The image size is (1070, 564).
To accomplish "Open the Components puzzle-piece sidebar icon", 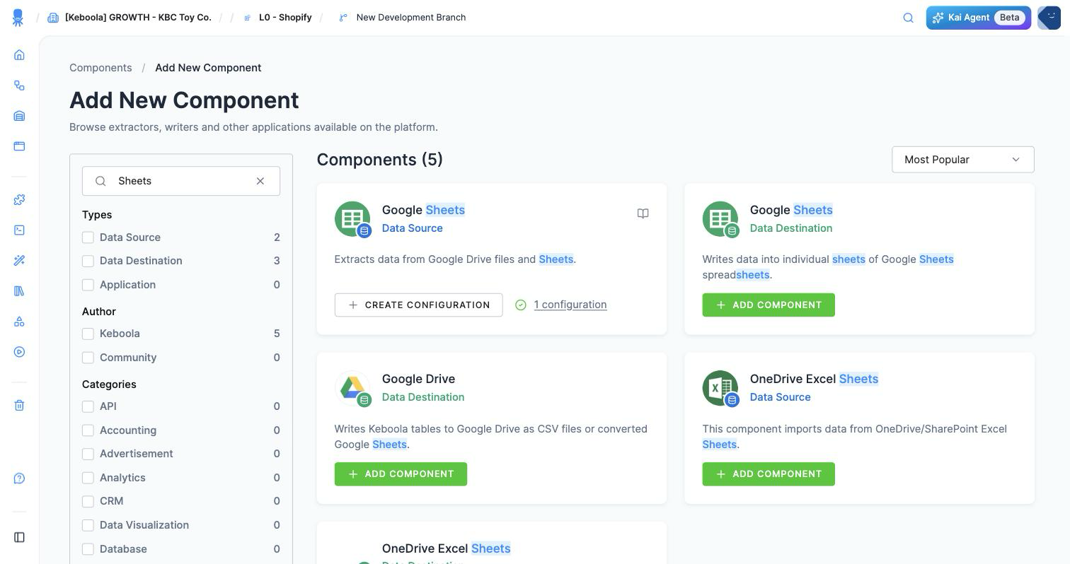I will [x=19, y=200].
